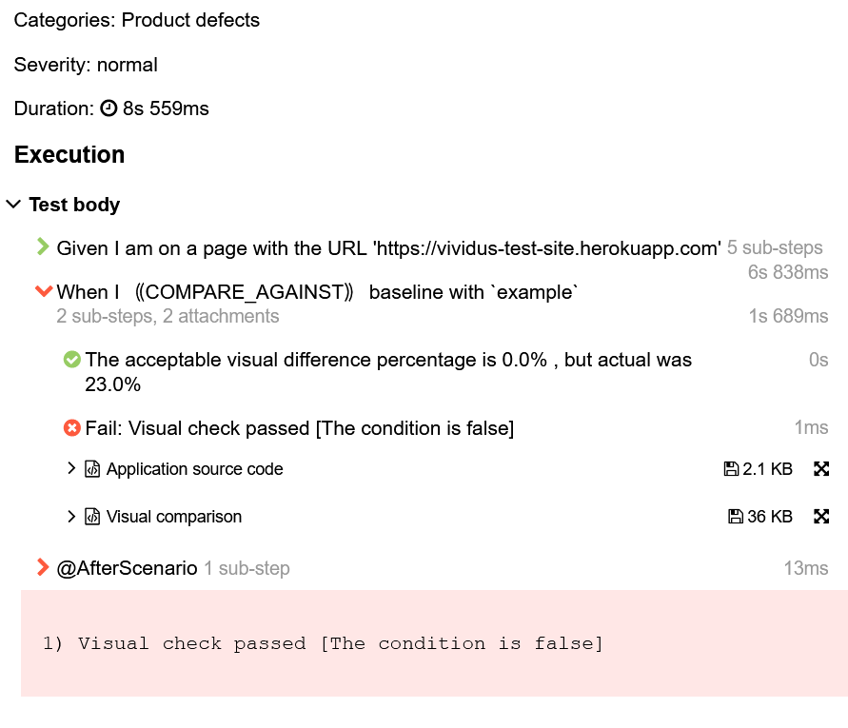Download Application source code via save icon
The height and width of the screenshot is (728, 848).
click(x=731, y=469)
